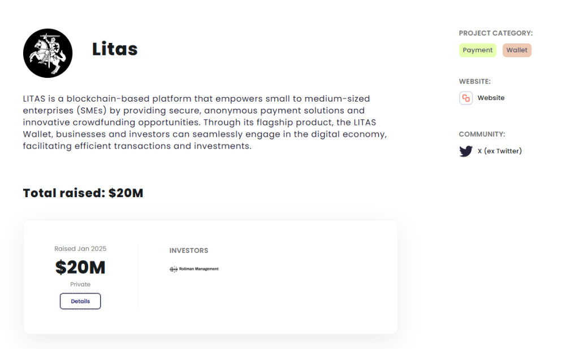Viewport: 579px width, 349px height.
Task: Click the WEBSITE section label
Action: coord(474,81)
